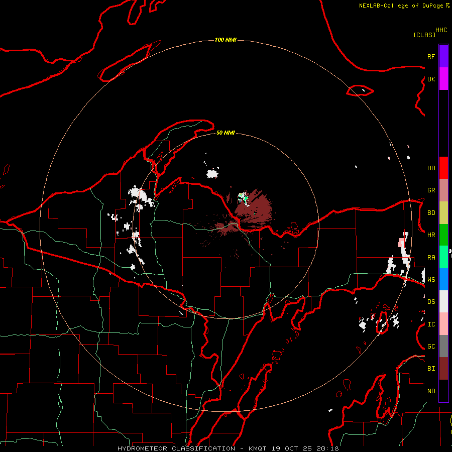The width and height of the screenshot is (452, 452).
Task: Click the 'GC' legend label
Action: (x=431, y=347)
